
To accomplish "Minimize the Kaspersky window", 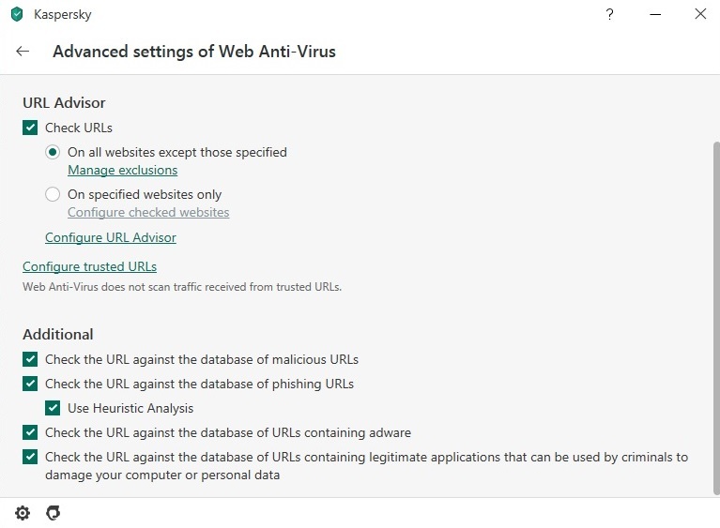I will tap(655, 14).
